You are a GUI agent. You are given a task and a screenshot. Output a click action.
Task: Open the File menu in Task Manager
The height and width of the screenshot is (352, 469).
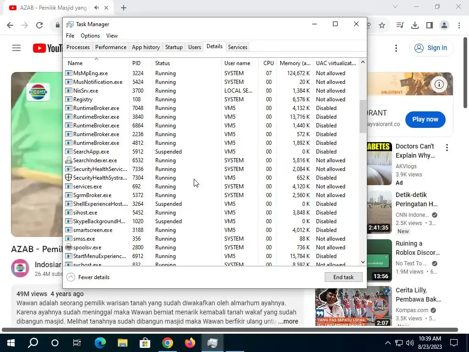[x=70, y=36]
